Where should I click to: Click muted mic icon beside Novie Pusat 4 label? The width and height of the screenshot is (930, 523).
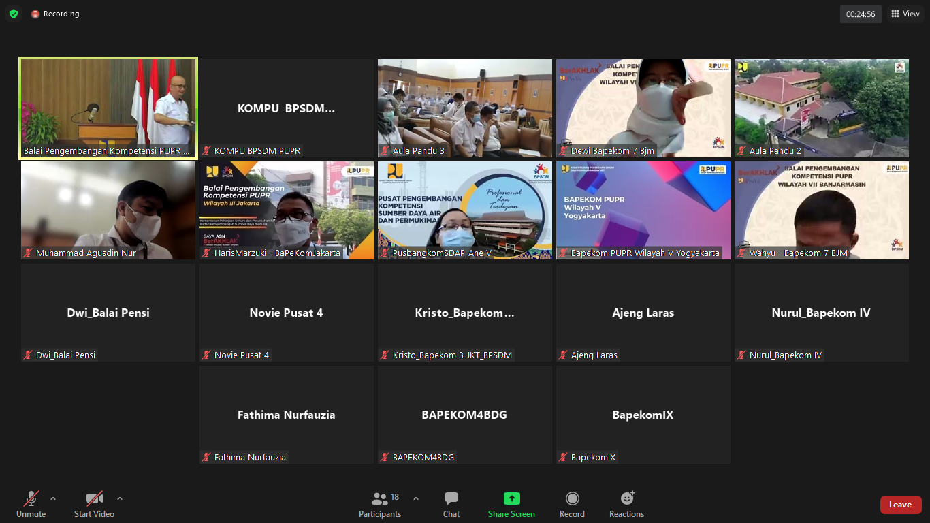[207, 355]
